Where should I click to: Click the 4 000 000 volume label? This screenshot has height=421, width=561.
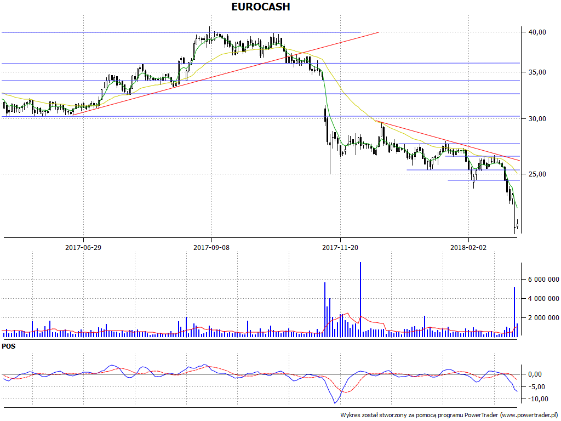pyautogui.click(x=543, y=299)
